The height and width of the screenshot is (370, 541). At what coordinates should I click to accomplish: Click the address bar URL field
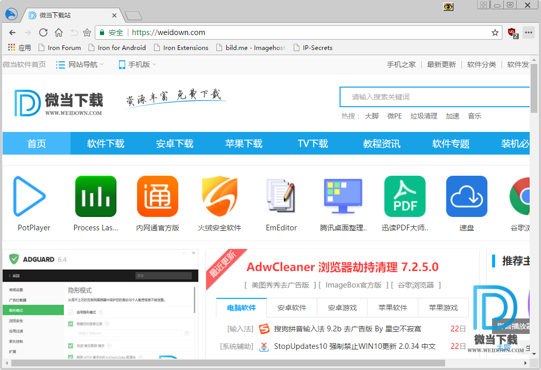pyautogui.click(x=298, y=32)
